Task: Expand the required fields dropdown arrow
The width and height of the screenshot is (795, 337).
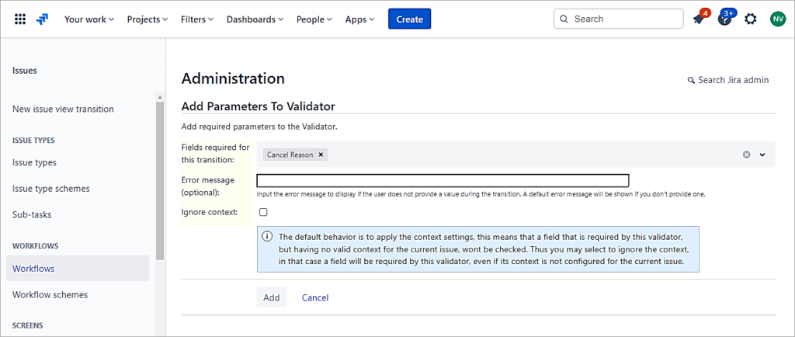Action: tap(762, 155)
